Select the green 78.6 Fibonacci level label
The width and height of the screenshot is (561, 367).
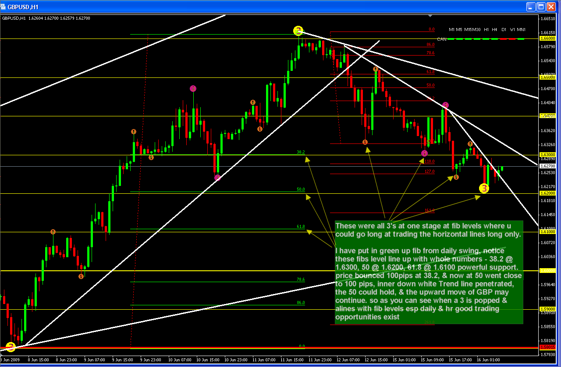[301, 279]
